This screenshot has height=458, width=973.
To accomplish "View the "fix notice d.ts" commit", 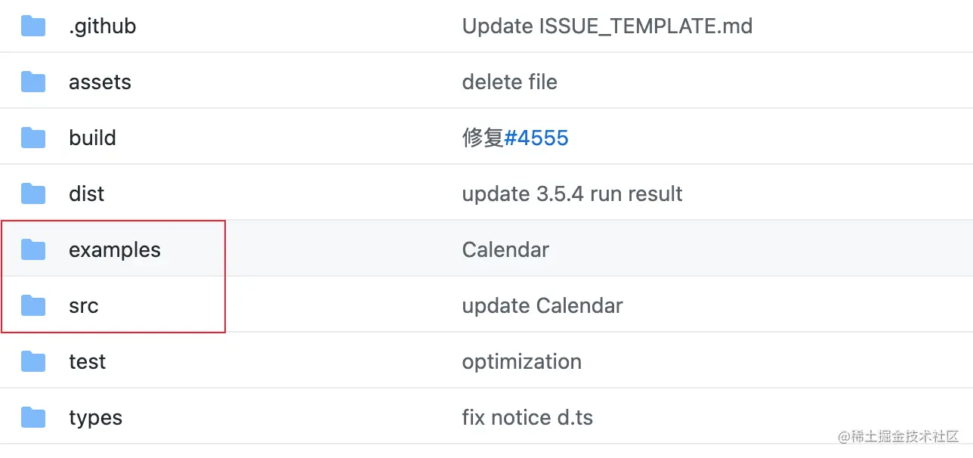I will [527, 417].
